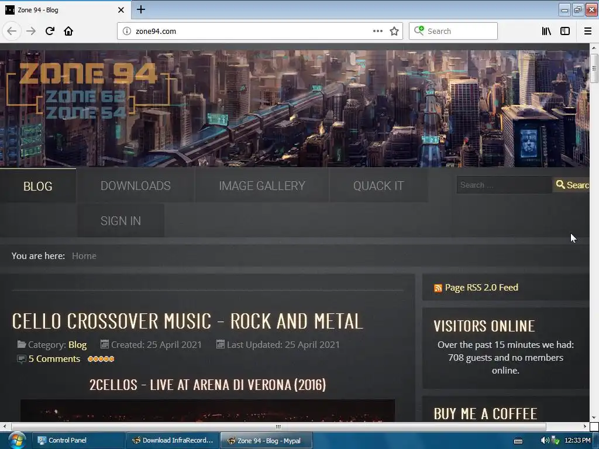Click the 2CELLOS - Live at Arena di Verona heading
Screen dimensions: 599x449
click(208, 385)
